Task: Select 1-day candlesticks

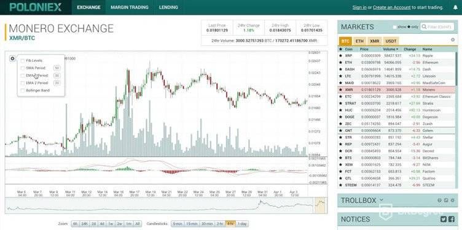Action: click(x=242, y=224)
